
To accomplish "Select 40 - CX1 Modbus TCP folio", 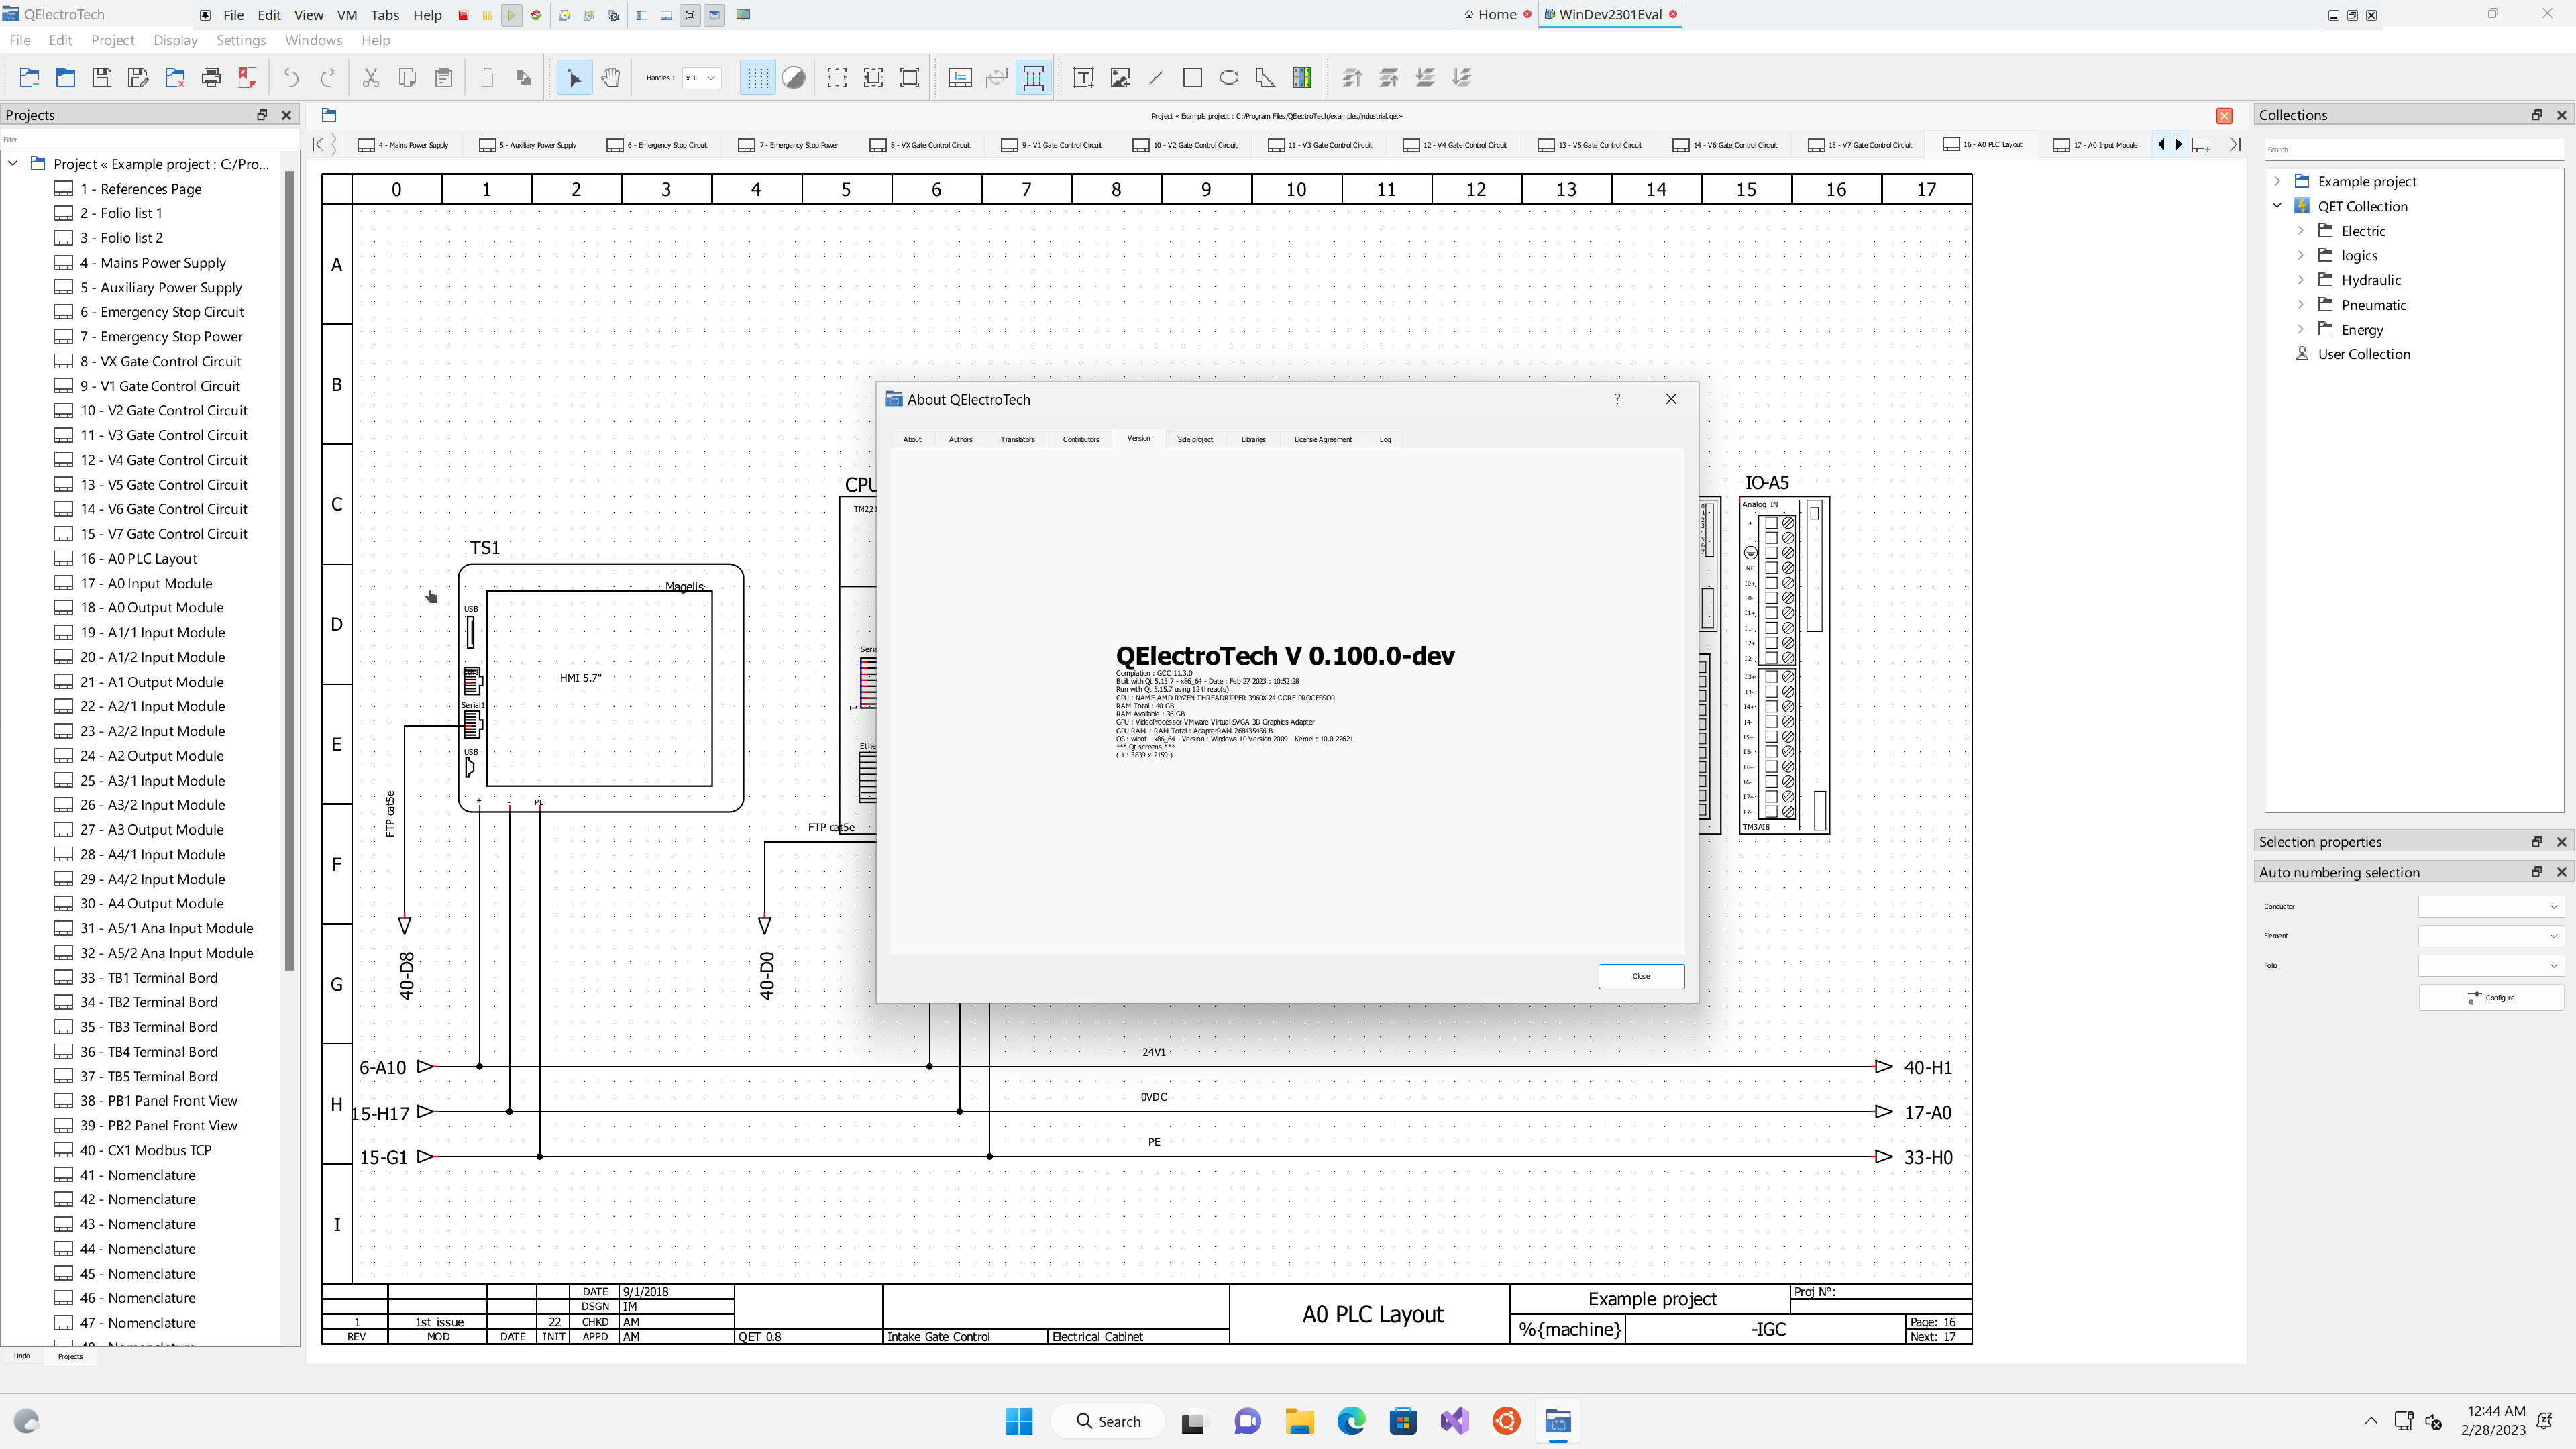I will click(146, 1150).
